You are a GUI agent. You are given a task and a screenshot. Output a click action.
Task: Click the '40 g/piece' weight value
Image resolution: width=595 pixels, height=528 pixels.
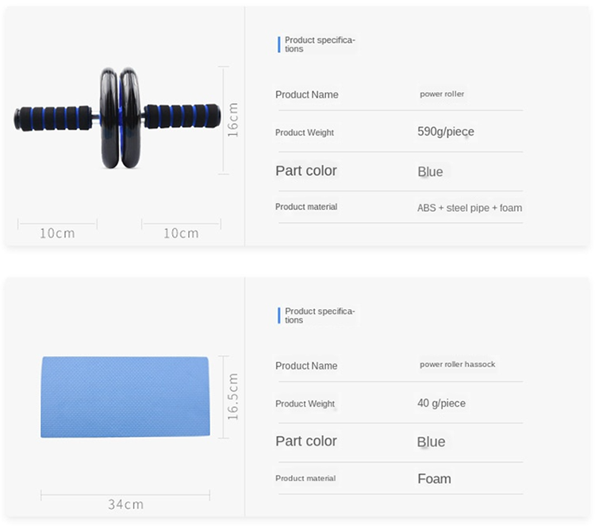click(x=441, y=403)
